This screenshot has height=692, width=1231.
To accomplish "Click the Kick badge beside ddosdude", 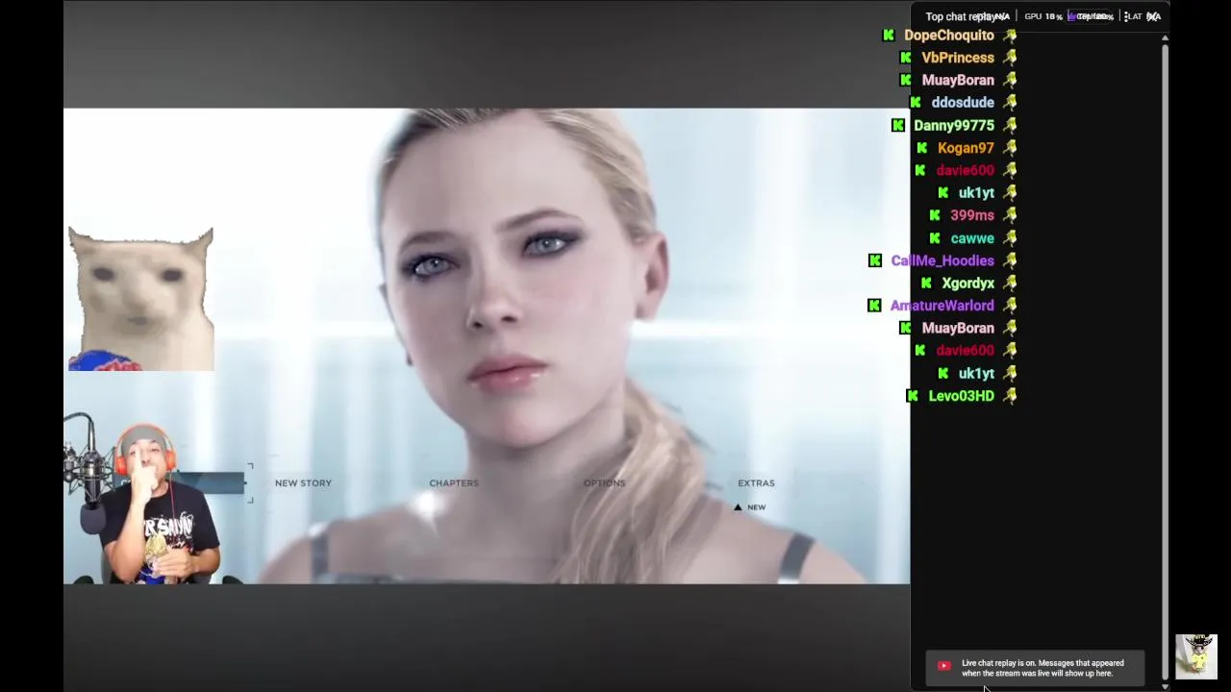I will click(916, 103).
